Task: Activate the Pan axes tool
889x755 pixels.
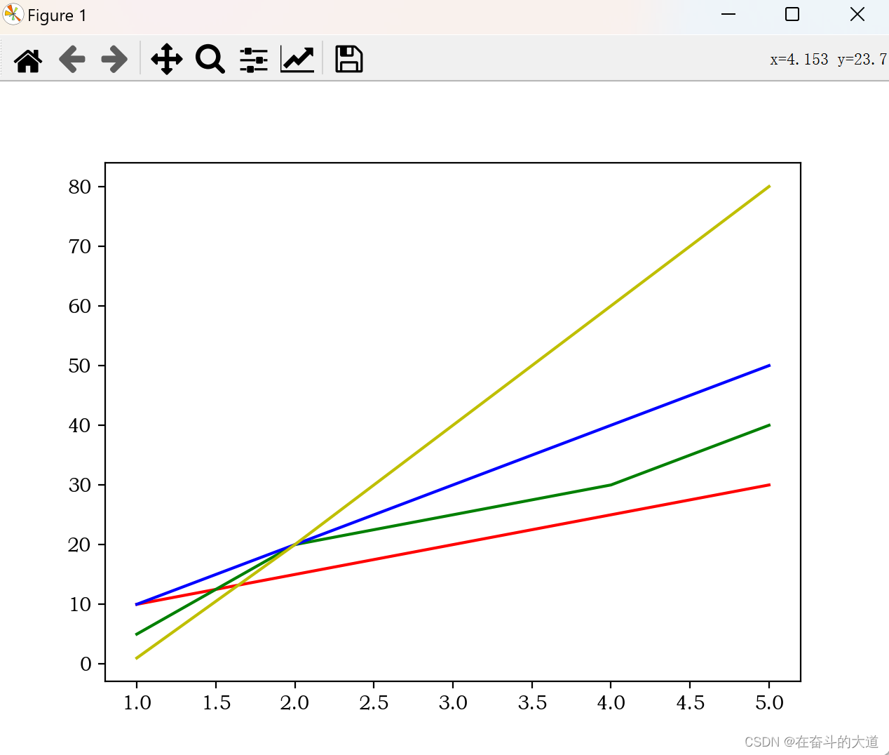Action: point(166,59)
